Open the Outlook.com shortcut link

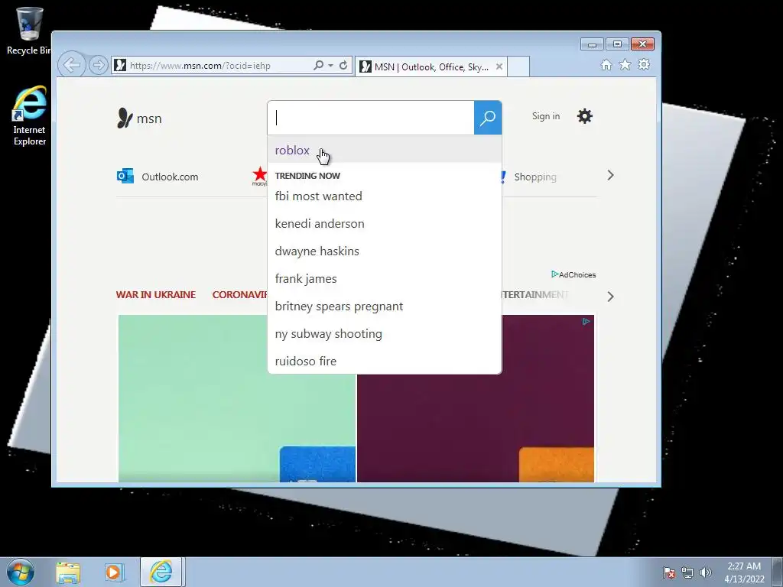pos(170,177)
